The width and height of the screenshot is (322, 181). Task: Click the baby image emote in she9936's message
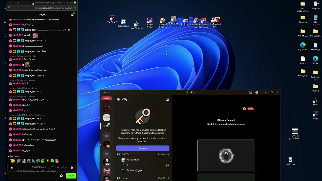35,35
